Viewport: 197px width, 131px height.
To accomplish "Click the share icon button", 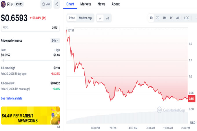I will coord(57,4).
